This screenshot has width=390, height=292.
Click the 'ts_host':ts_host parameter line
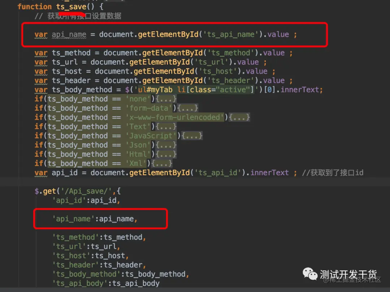coord(90,256)
